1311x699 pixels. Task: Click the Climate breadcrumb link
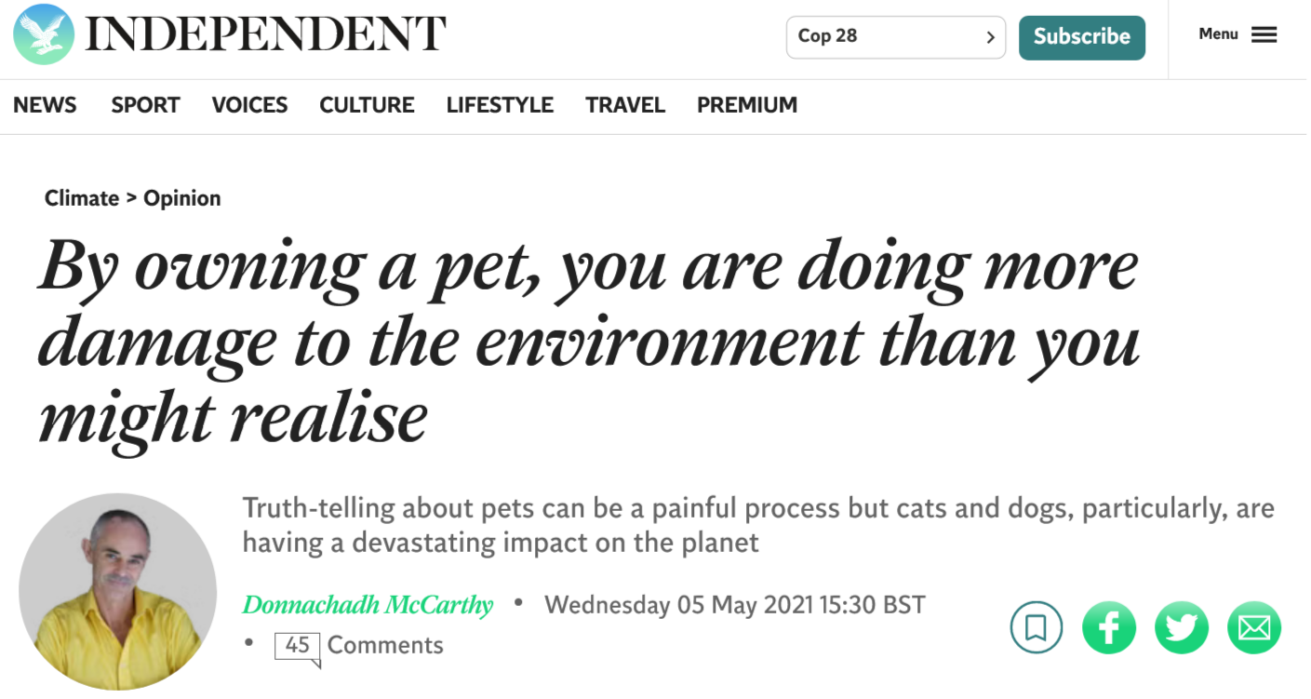tap(82, 198)
